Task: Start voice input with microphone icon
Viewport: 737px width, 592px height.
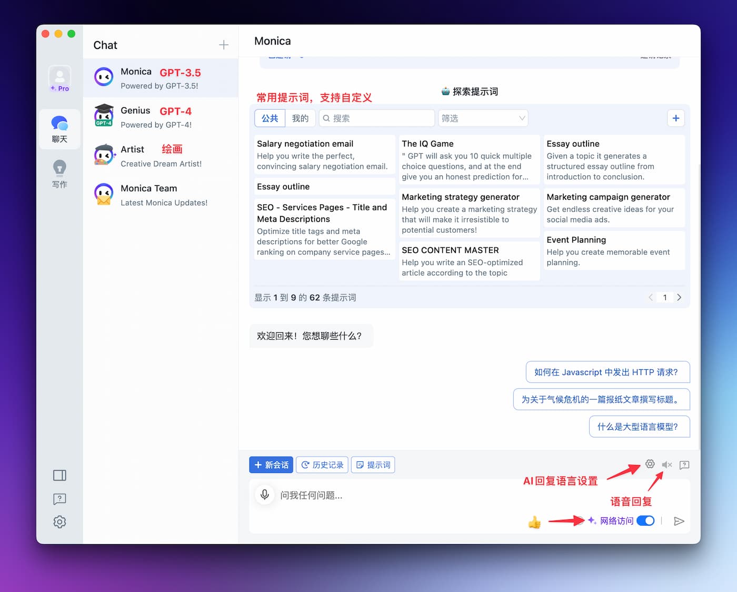Action: click(x=265, y=495)
